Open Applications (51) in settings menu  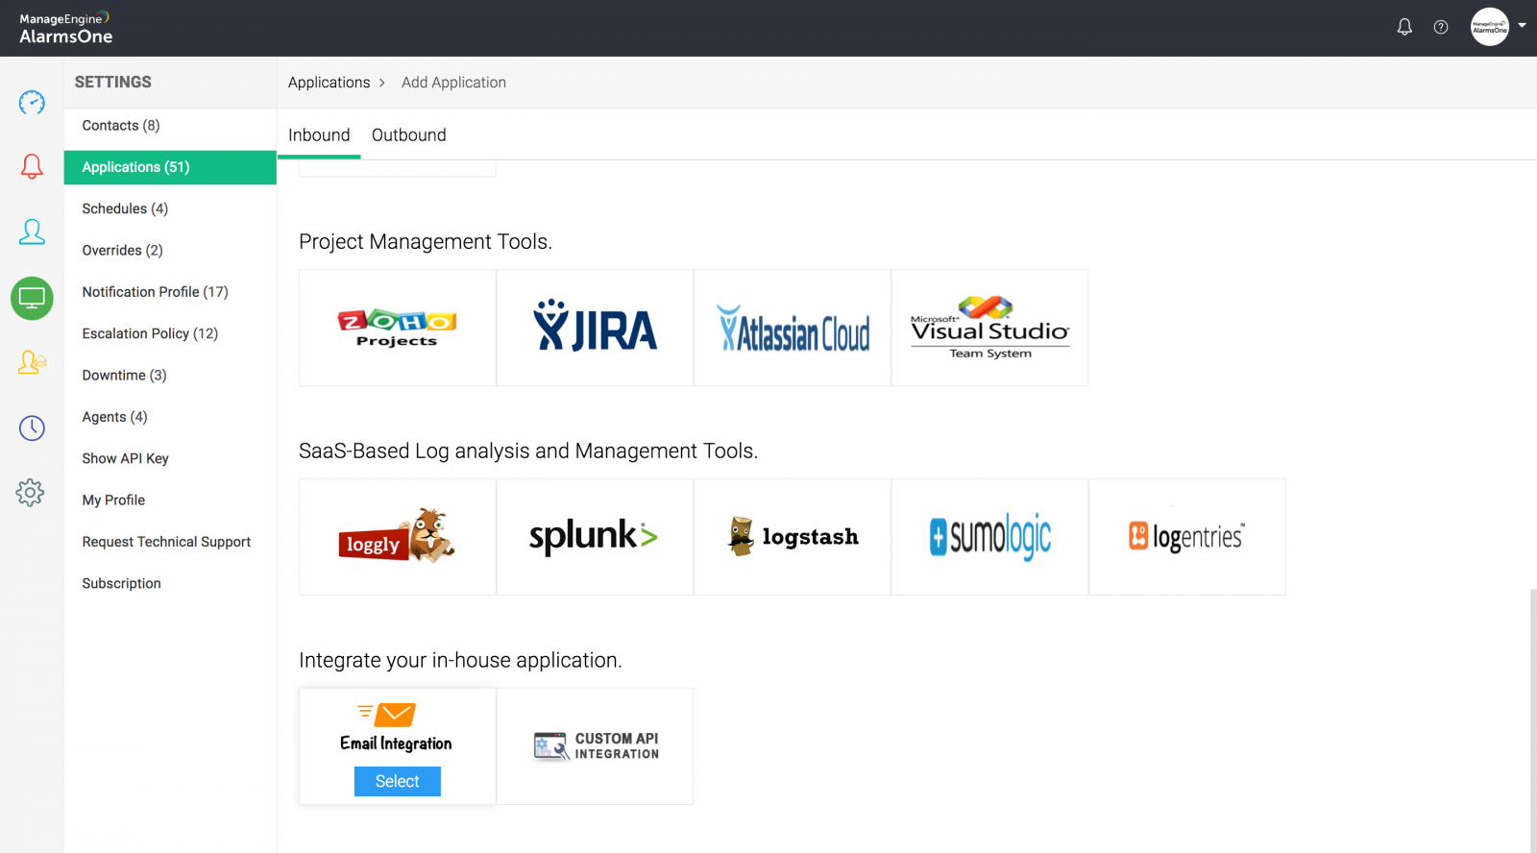tap(170, 167)
